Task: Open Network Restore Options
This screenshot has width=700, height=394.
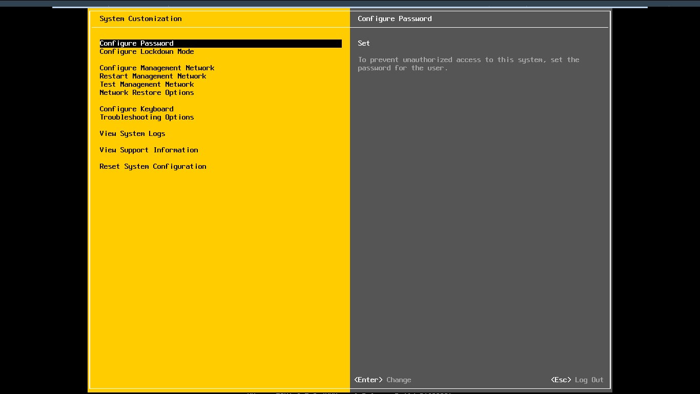Action: click(x=147, y=93)
